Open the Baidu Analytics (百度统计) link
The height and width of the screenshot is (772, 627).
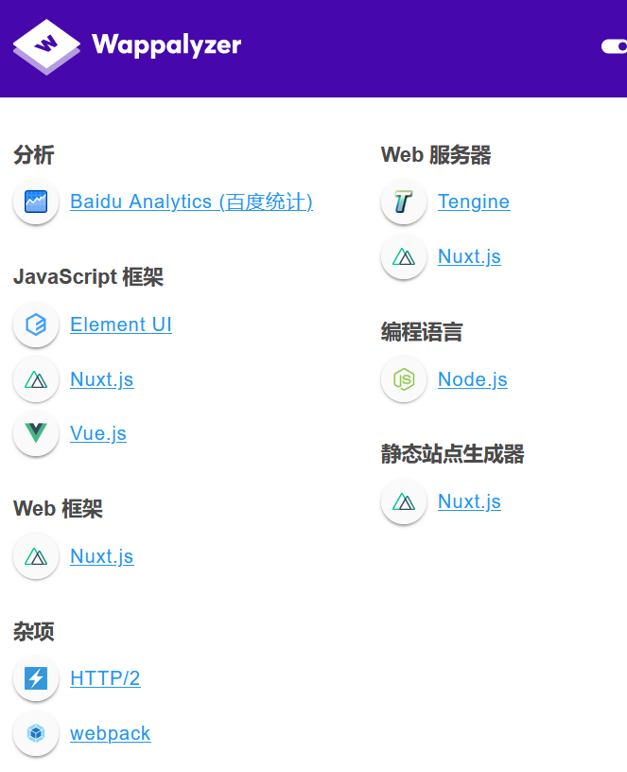(x=191, y=202)
